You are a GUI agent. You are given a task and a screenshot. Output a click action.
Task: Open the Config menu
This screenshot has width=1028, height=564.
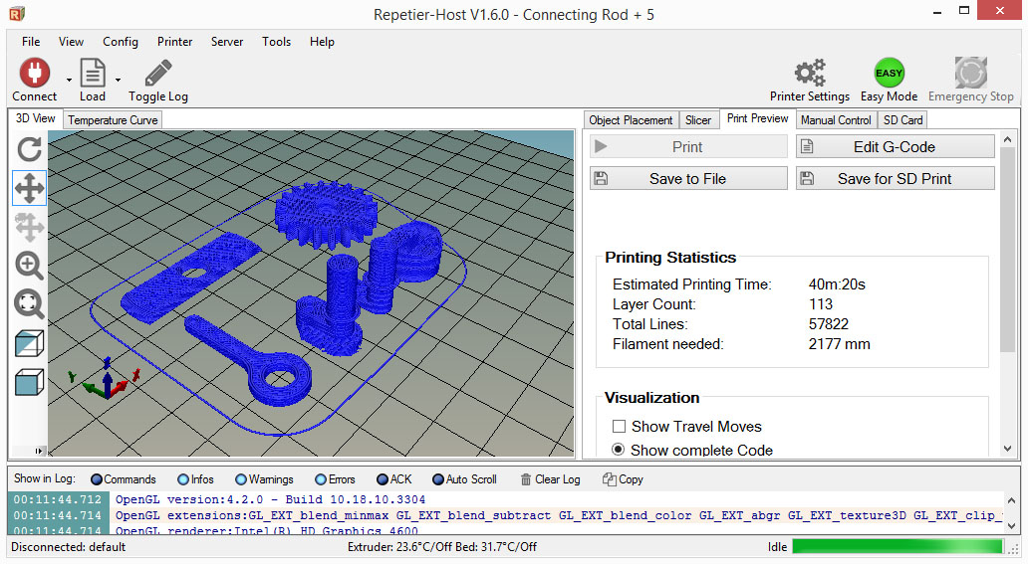[121, 41]
